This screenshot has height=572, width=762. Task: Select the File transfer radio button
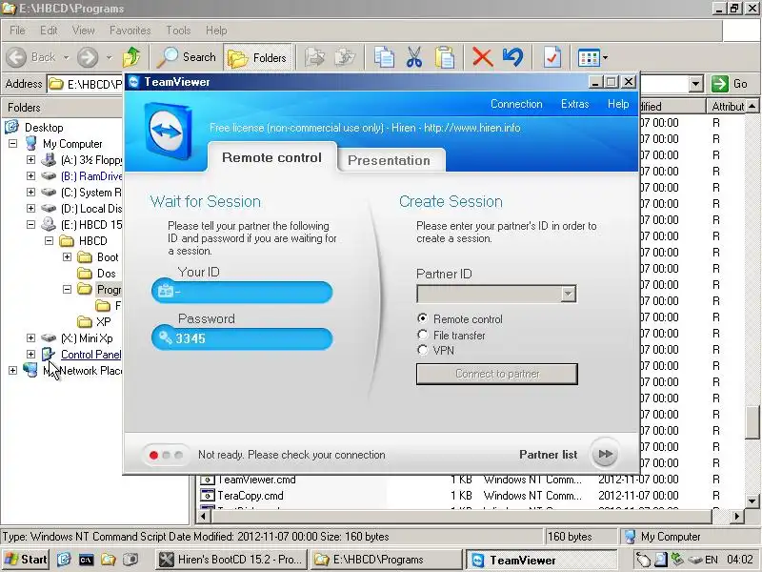423,335
